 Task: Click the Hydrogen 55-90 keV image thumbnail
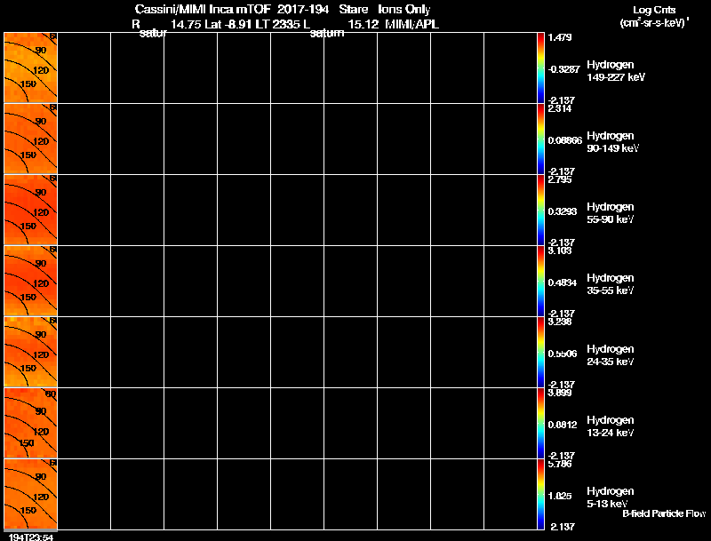tap(30, 210)
